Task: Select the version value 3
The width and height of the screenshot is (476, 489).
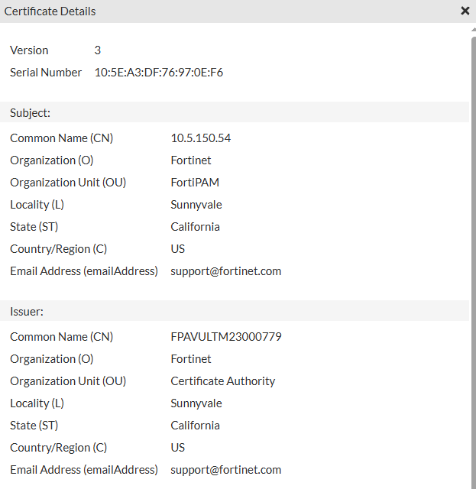Action: 98,50
